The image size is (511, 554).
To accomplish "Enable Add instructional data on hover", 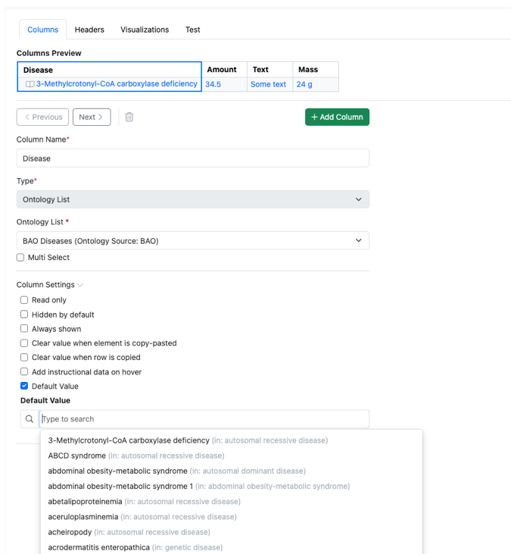I will pos(24,371).
